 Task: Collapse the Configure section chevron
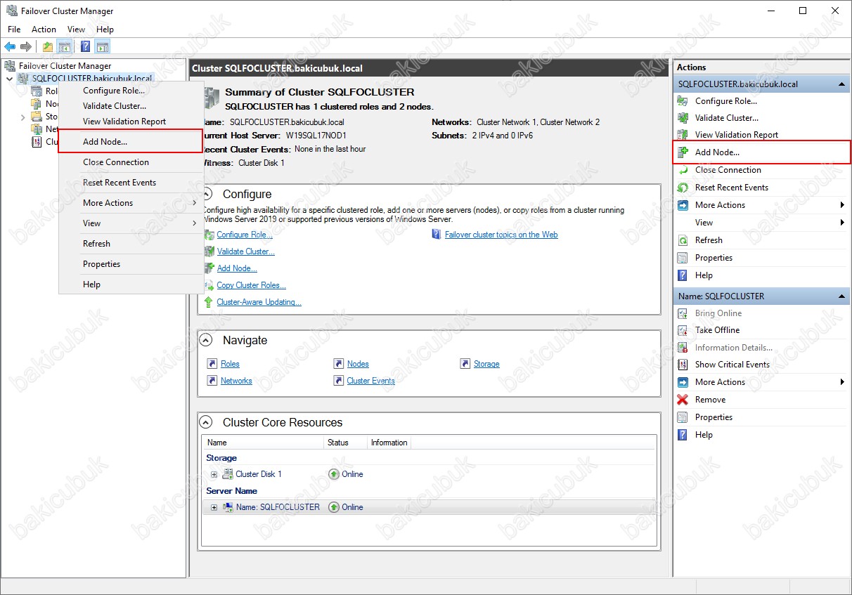(x=207, y=194)
